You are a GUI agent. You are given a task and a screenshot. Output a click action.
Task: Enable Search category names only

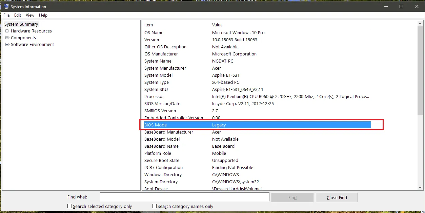pyautogui.click(x=154, y=206)
